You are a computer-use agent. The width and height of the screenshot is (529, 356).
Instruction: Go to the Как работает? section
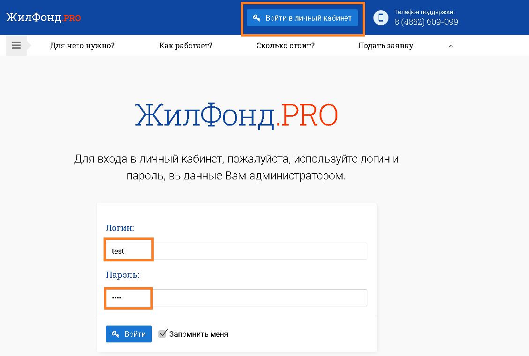tap(186, 46)
